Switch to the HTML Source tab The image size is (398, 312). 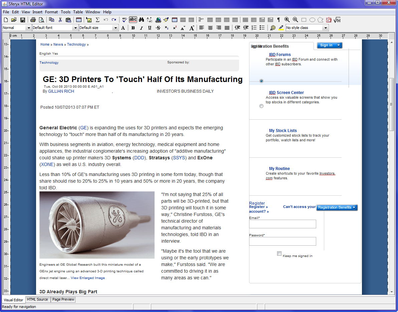click(37, 300)
